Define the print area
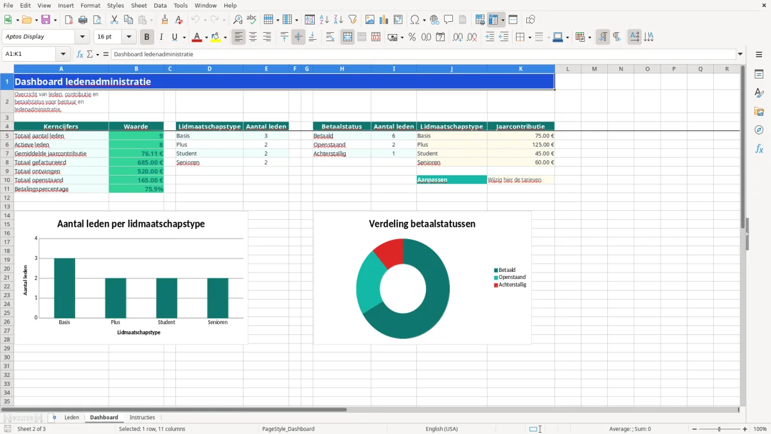Viewport: 771px width, 434px height. pos(481,20)
